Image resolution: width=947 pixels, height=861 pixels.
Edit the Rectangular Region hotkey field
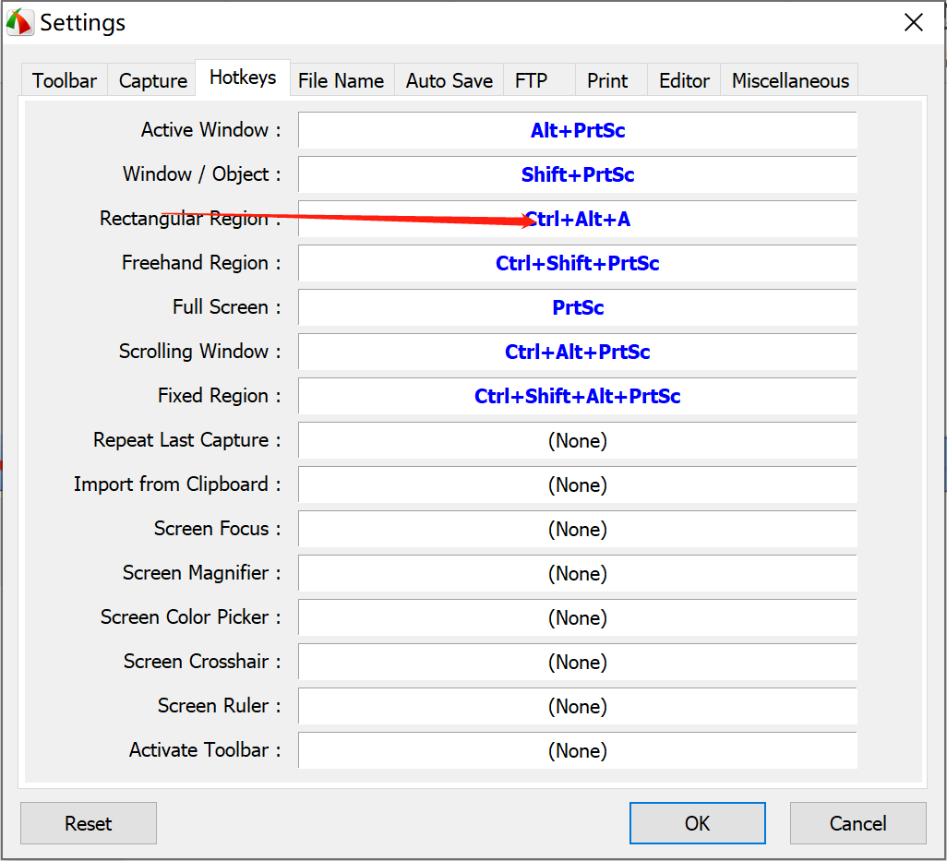tap(578, 219)
